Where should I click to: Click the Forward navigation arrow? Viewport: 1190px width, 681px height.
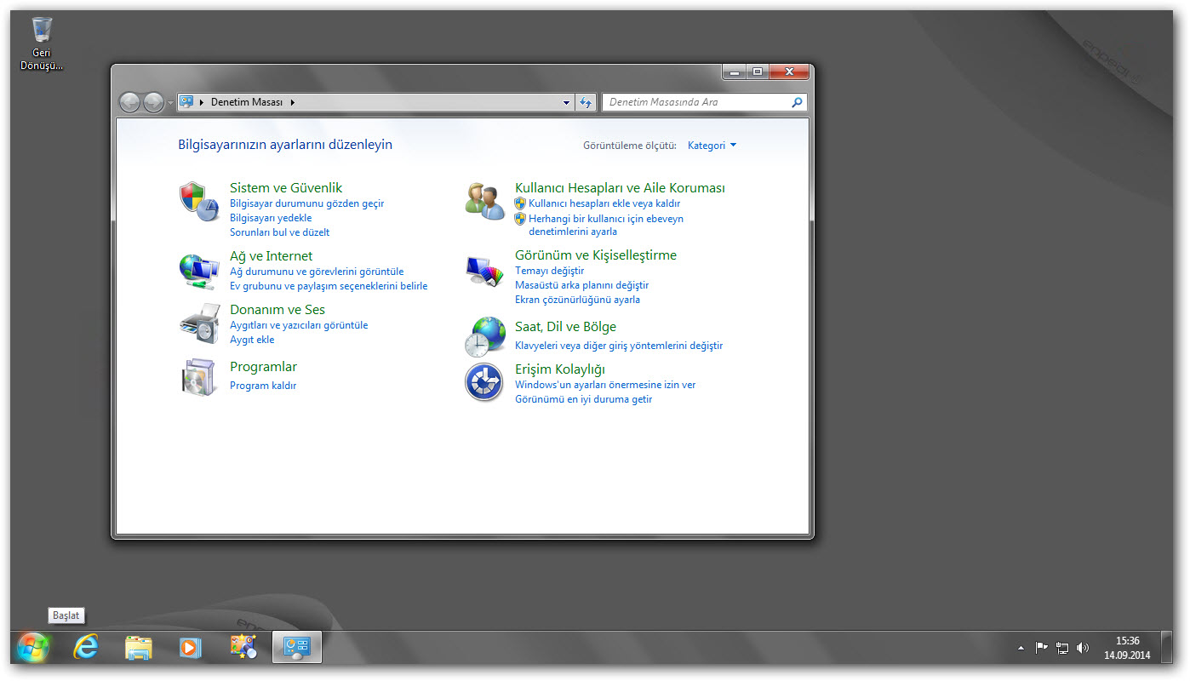click(153, 102)
